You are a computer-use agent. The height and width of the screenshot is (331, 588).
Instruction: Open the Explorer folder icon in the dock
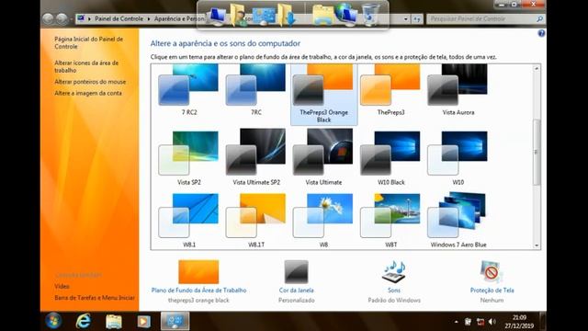pyautogui.click(x=322, y=16)
